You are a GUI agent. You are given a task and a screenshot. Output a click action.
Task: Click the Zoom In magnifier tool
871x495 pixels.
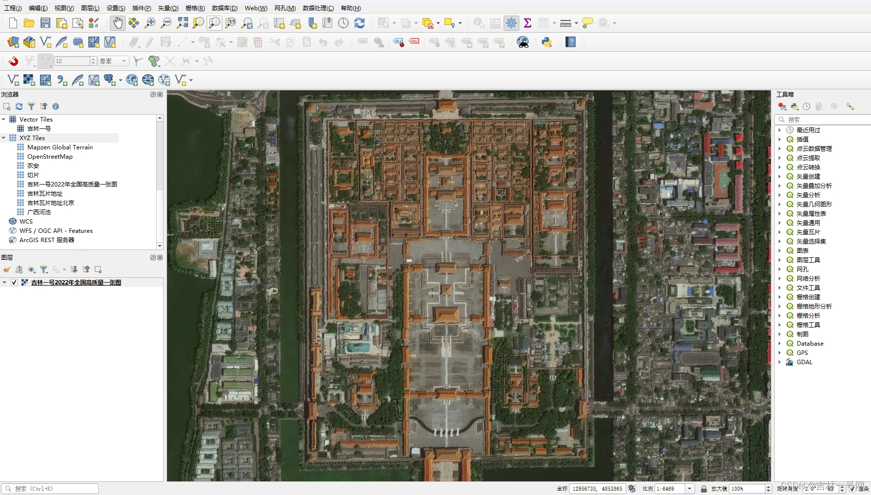point(150,23)
